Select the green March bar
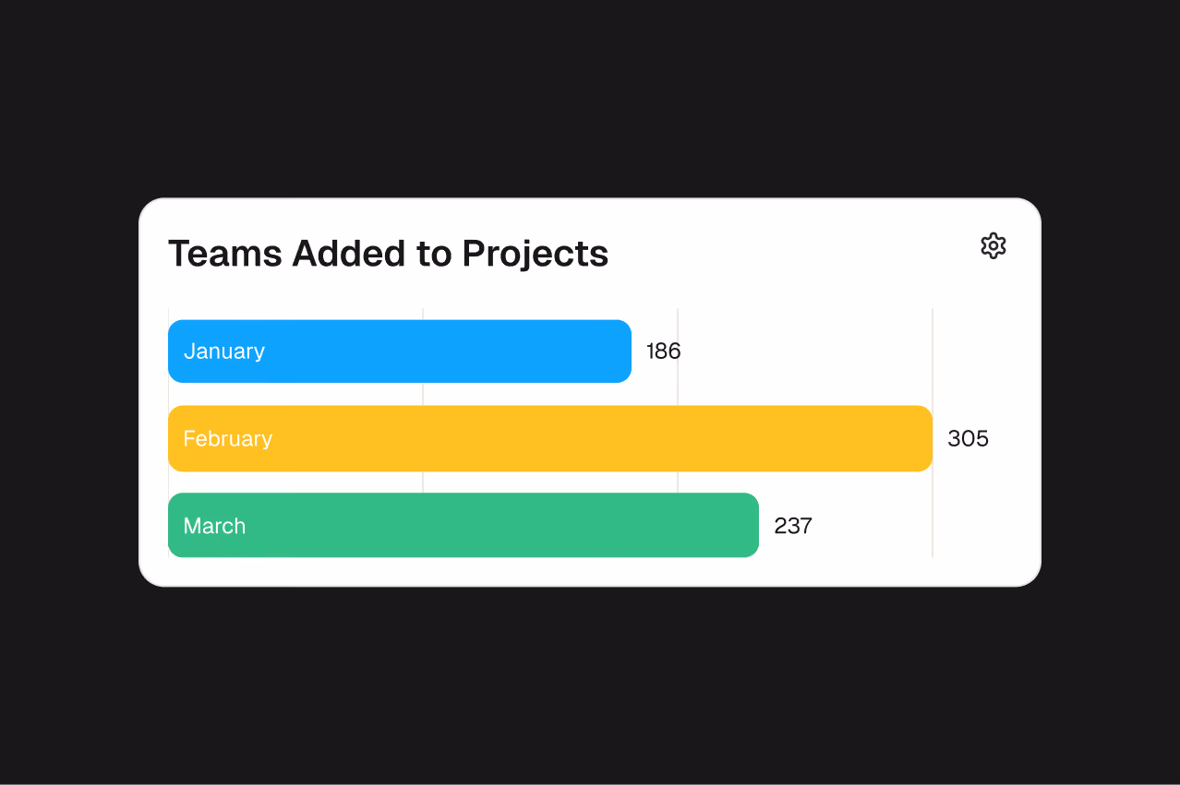 click(464, 525)
